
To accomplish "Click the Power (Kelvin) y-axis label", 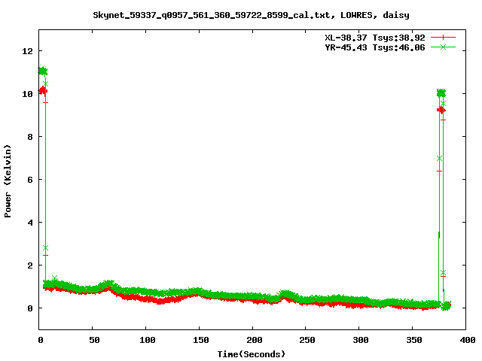I will tap(8, 181).
